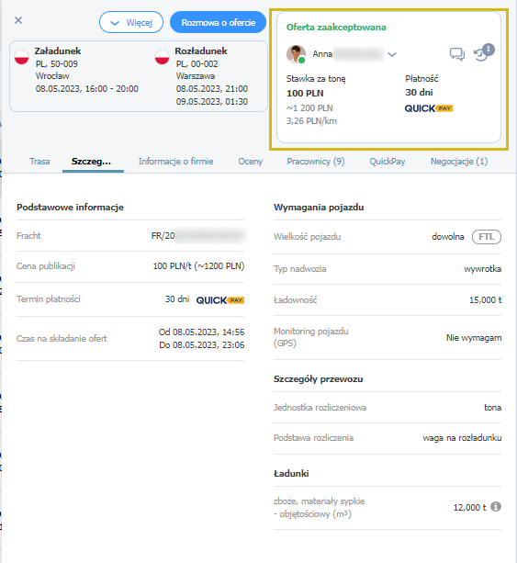
Task: Open Pracownicy (9) tab
Action: tap(316, 162)
